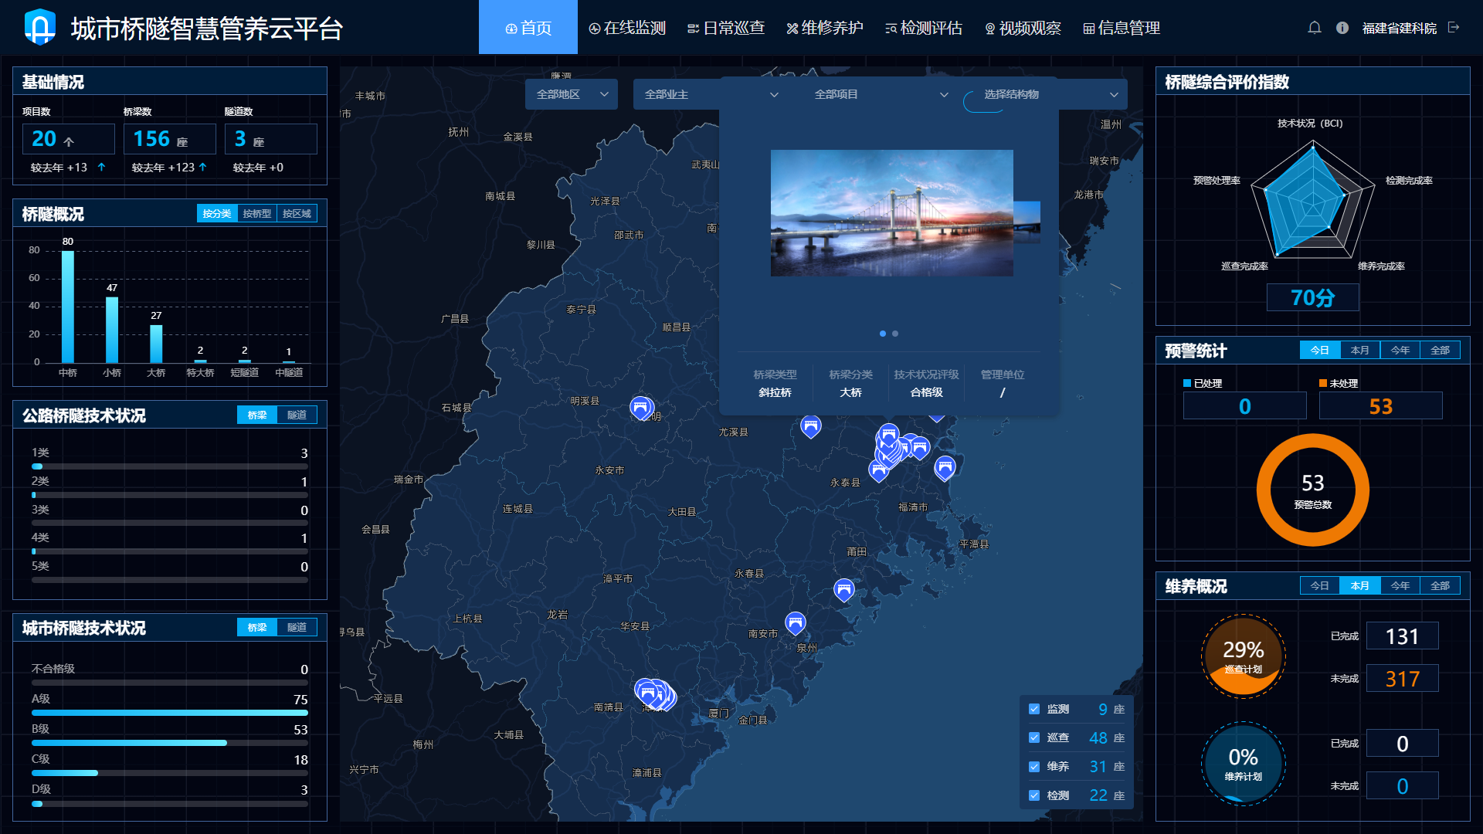Image resolution: width=1483 pixels, height=834 pixels.
Task: Open the 全部地区 dropdown
Action: coord(571,94)
